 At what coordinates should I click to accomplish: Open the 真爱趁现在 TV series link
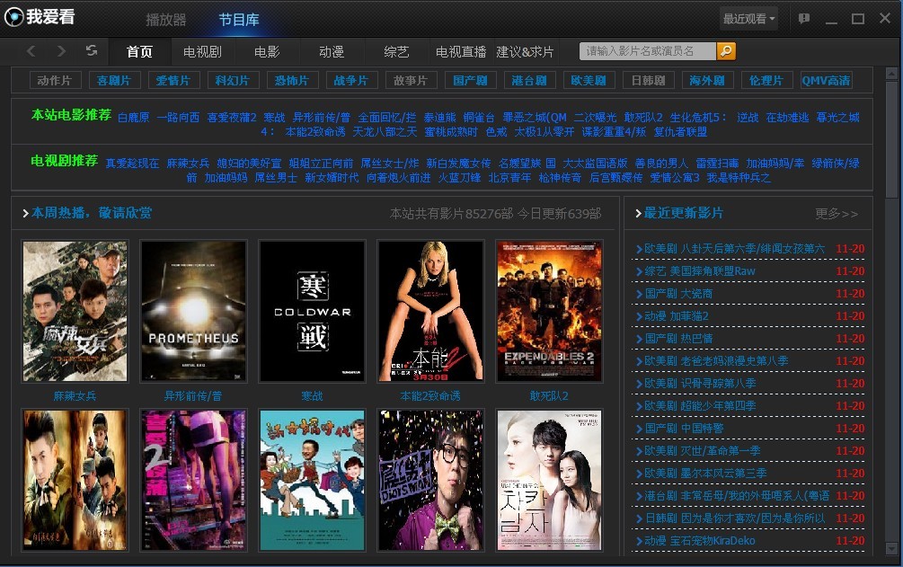pyautogui.click(x=132, y=164)
